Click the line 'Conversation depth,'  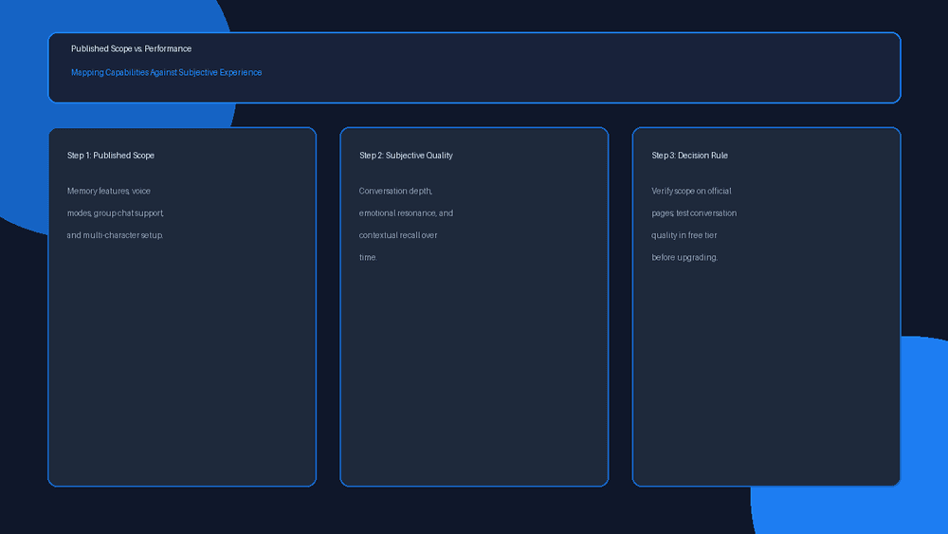(395, 191)
